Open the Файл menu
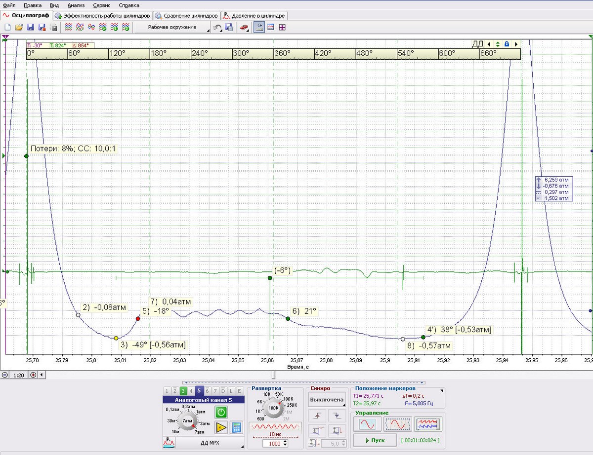 [x=9, y=5]
